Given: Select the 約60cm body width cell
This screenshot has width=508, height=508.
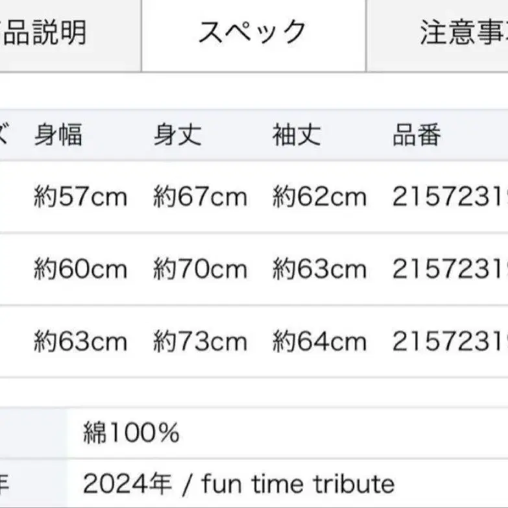Looking at the screenshot, I should pos(80,269).
